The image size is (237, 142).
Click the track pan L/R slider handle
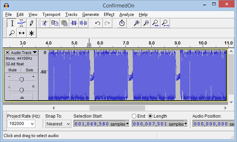point(22,90)
